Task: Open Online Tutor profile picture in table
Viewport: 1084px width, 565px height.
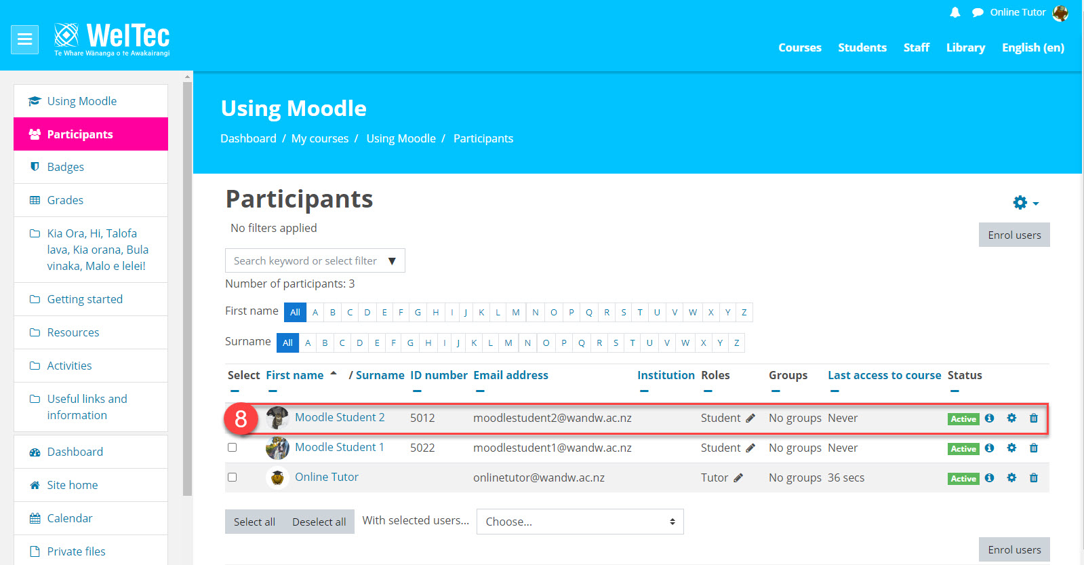Action: click(277, 478)
